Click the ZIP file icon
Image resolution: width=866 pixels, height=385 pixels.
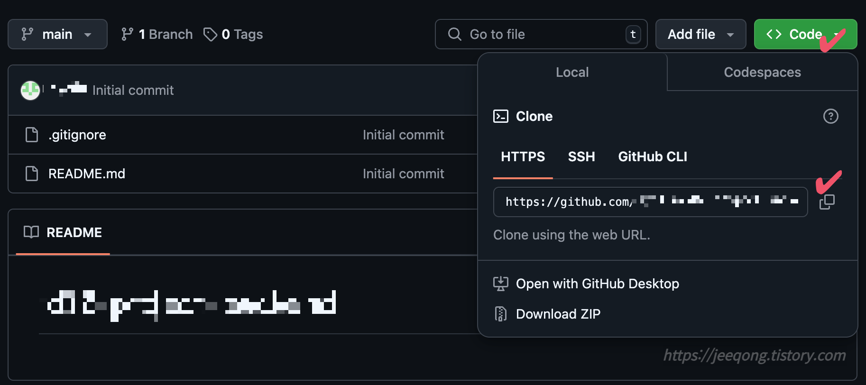point(501,314)
